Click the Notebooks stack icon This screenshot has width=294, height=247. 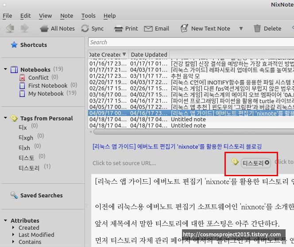(x=14, y=69)
